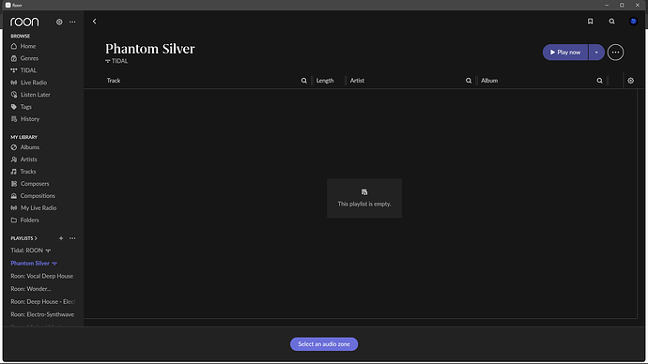Open History in the sidebar
This screenshot has width=648, height=364.
[25, 119]
